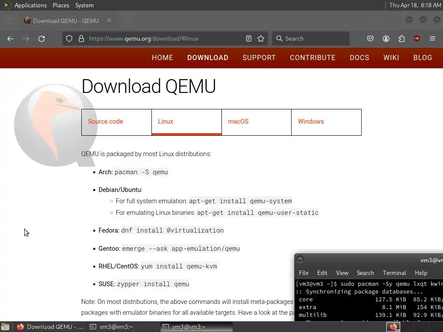Toggle reader view icon in address bar

[249, 38]
